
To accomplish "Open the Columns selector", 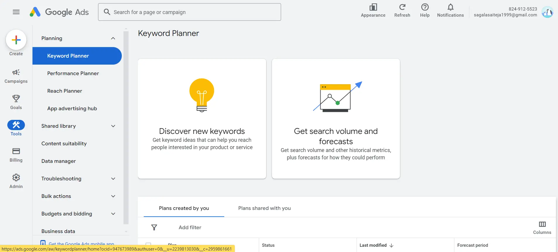I will point(542,228).
